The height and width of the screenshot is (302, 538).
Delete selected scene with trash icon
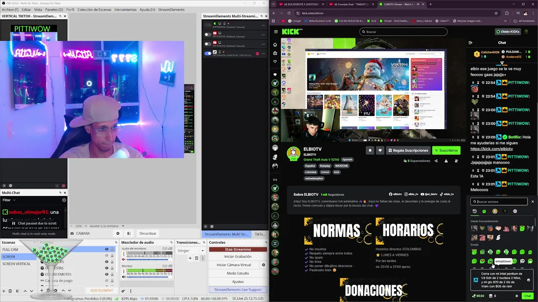(x=11, y=291)
